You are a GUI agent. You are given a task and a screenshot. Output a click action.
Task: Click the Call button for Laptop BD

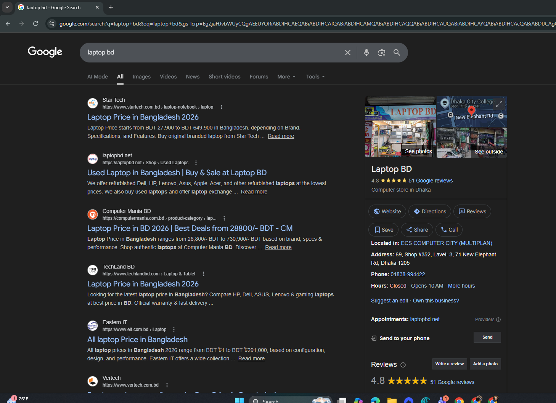coord(449,230)
